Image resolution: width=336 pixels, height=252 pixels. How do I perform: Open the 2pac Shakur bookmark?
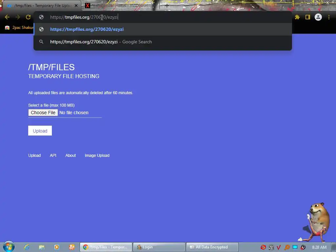19,28
